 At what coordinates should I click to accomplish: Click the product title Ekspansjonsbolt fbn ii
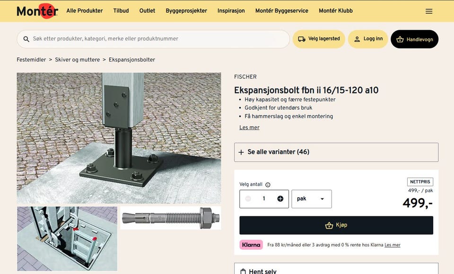(306, 90)
